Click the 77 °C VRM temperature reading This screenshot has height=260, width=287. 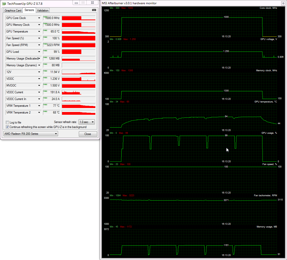click(x=52, y=106)
